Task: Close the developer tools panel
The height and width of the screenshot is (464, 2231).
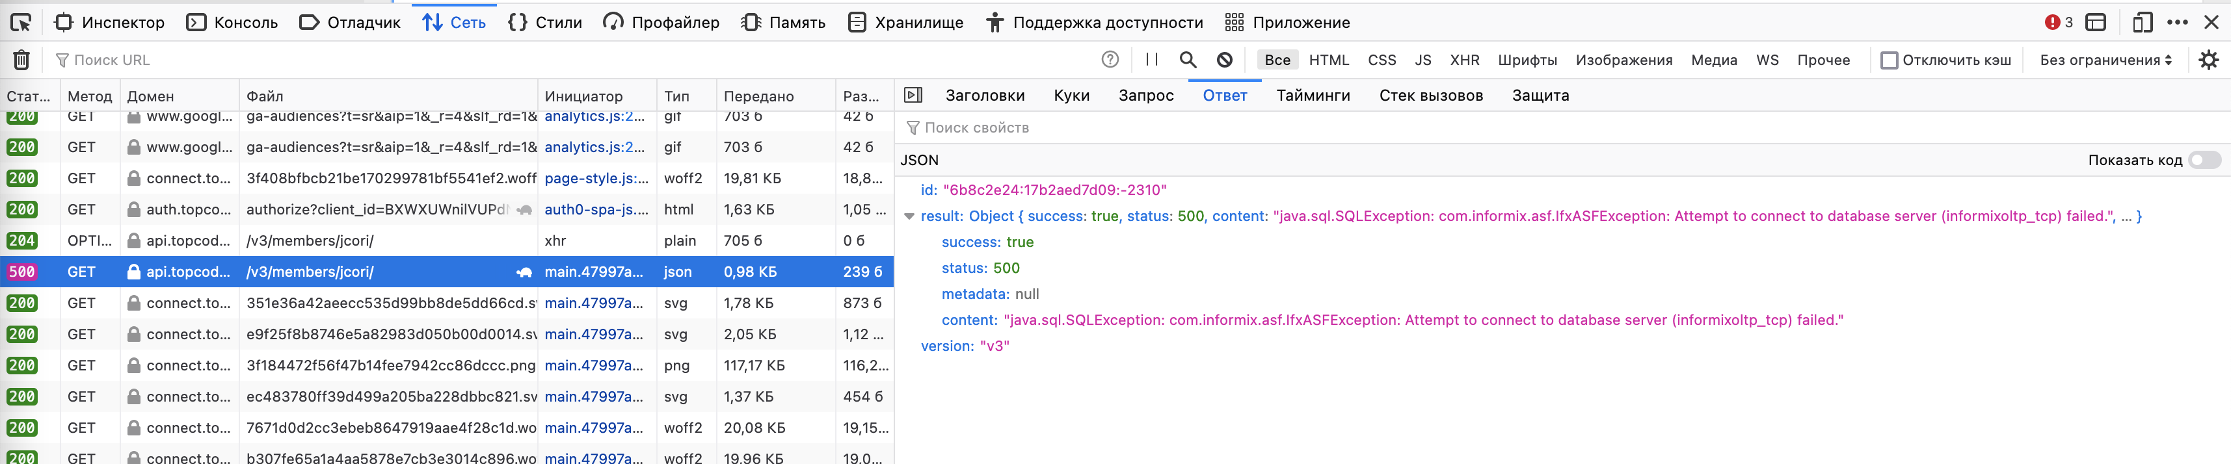Action: [2211, 23]
